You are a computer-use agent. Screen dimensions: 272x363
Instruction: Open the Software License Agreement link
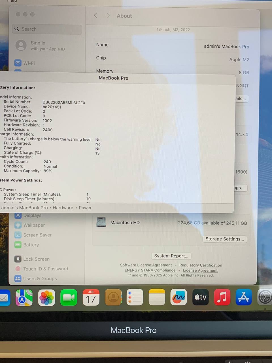146,265
